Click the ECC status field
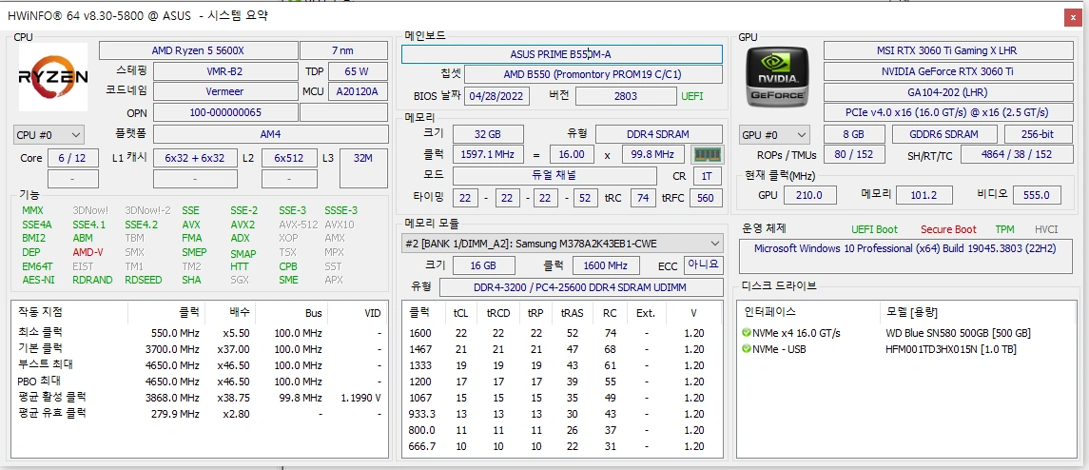 pyautogui.click(x=703, y=265)
